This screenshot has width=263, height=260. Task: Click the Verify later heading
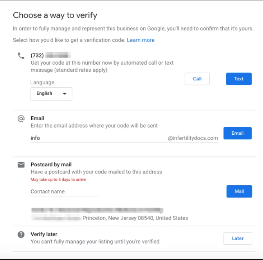tap(44, 235)
